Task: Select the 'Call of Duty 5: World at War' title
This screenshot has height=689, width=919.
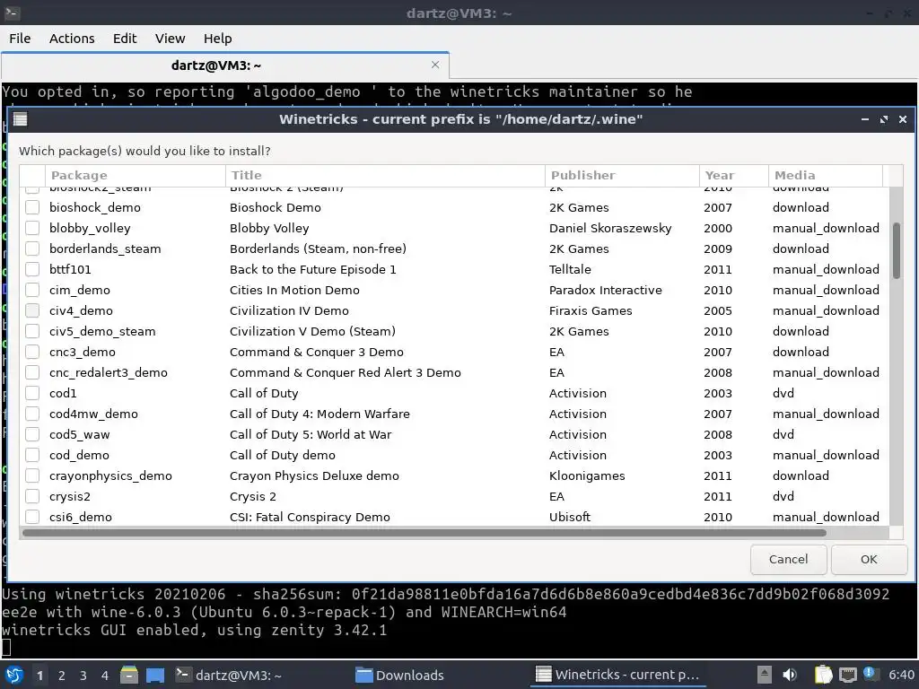Action: [311, 435]
